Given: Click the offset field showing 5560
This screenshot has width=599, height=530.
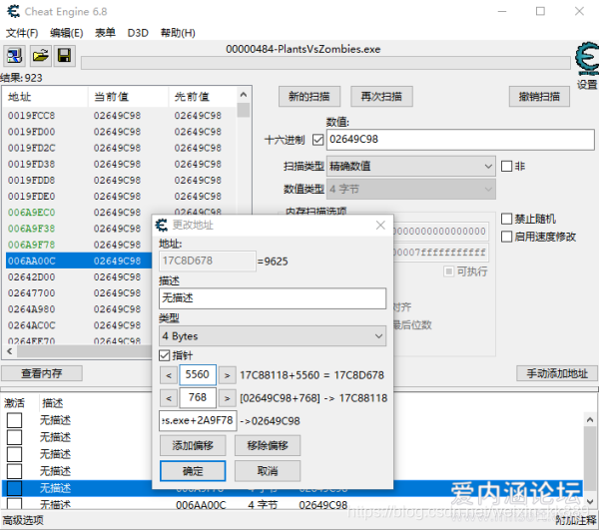Looking at the screenshot, I should [198, 374].
